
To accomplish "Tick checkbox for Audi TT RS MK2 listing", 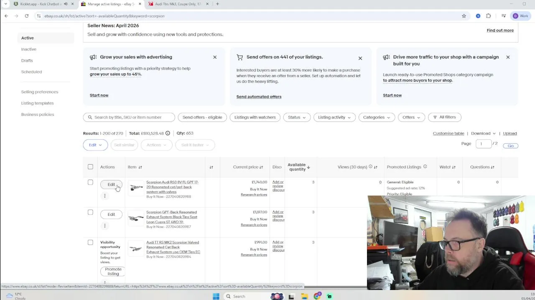I will pos(90,242).
